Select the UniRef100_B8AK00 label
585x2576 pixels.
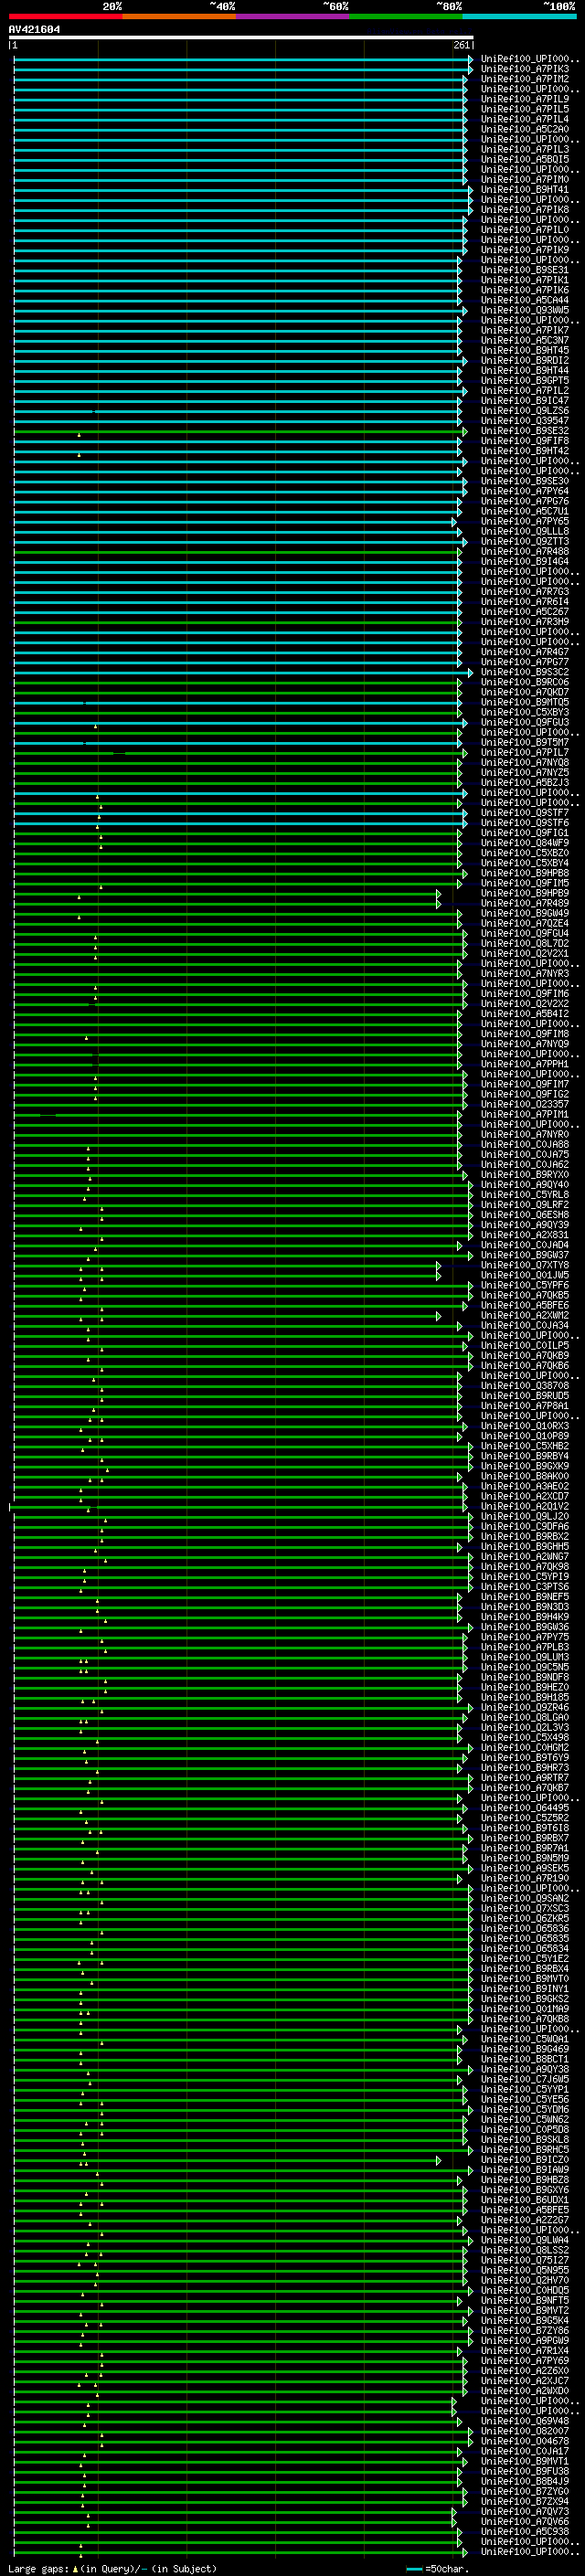(525, 1476)
